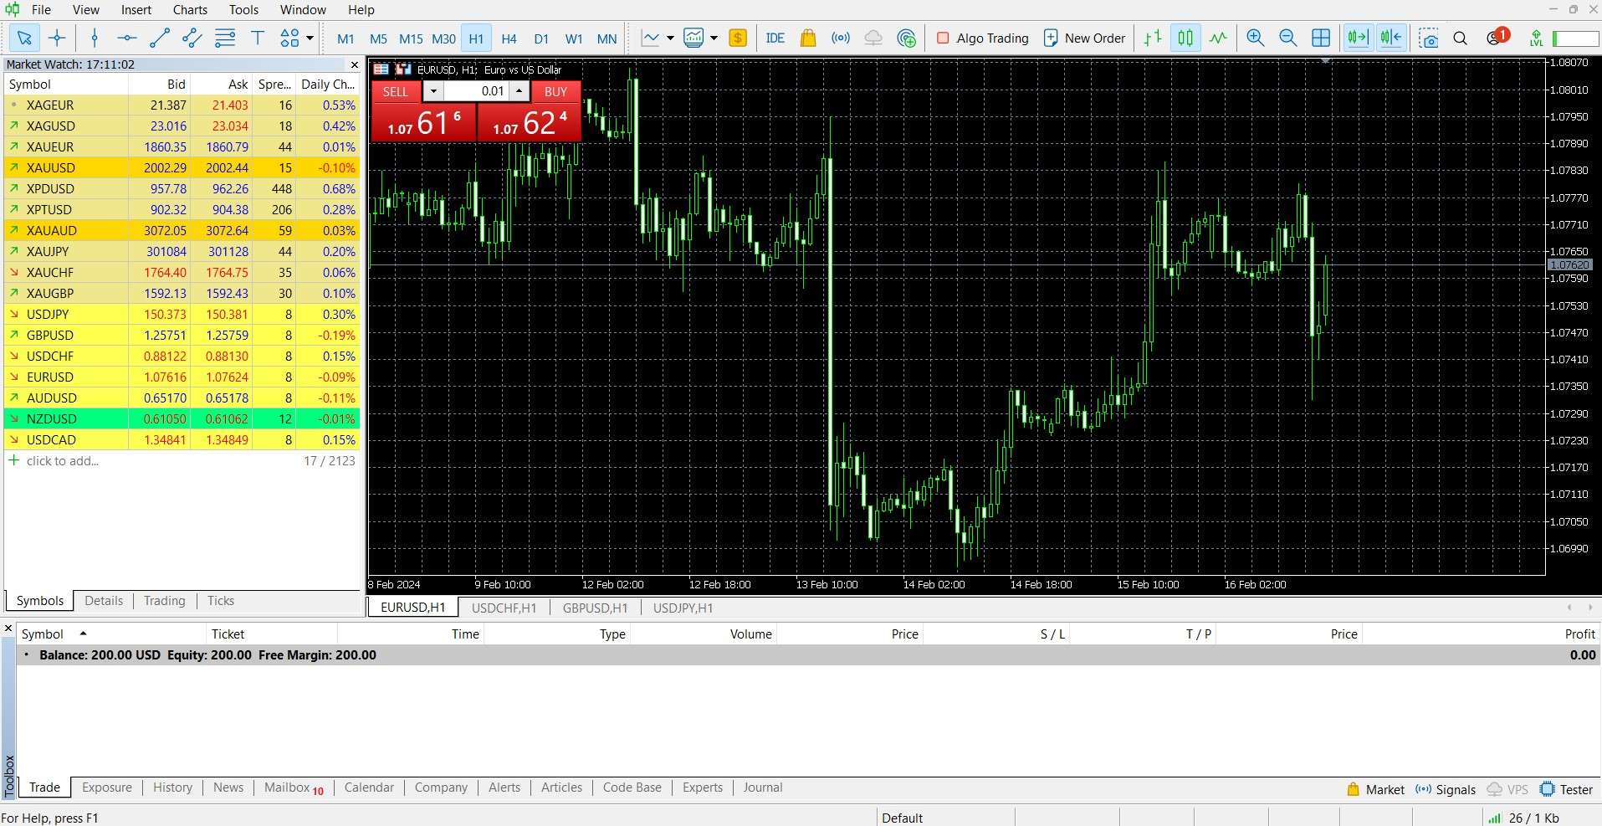Decrease lot volume with down arrow
The height and width of the screenshot is (826, 1602).
coord(433,91)
